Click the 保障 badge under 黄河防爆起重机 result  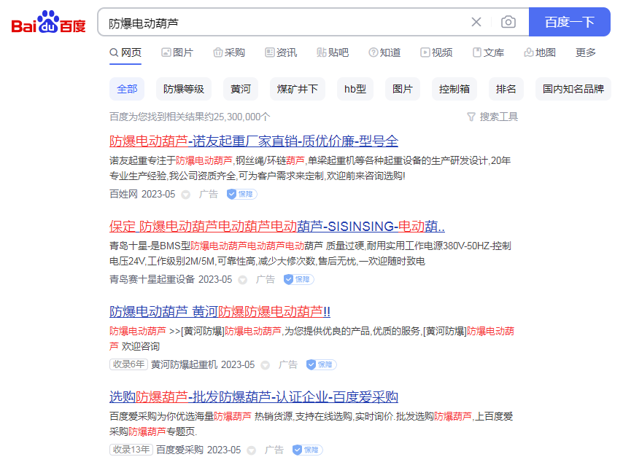[x=321, y=364]
